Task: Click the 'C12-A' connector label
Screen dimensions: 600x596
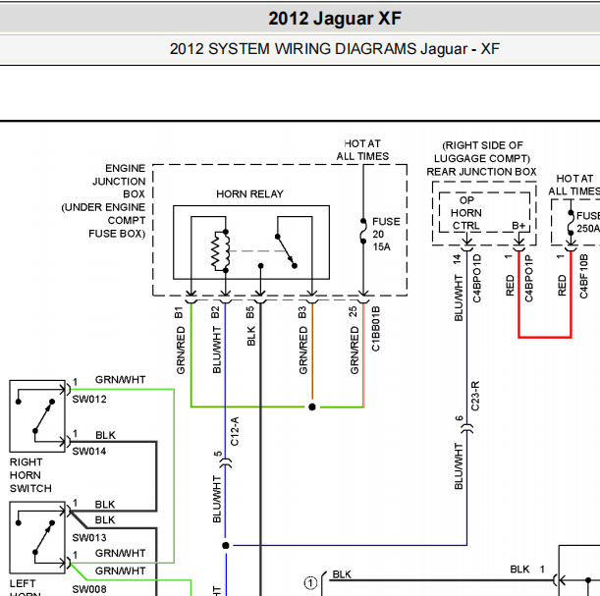Action: point(235,431)
